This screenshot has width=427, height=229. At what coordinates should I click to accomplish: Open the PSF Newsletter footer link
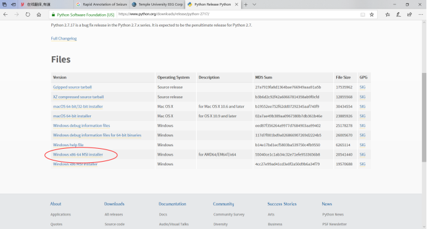[x=334, y=225]
